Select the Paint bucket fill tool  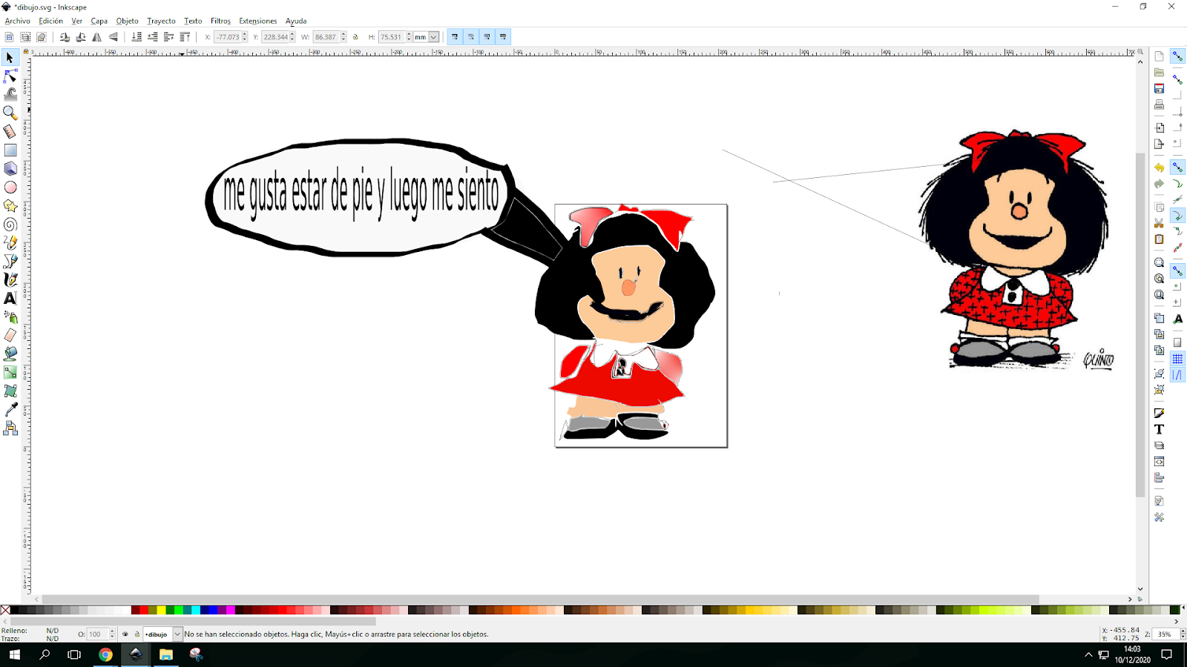(x=10, y=354)
